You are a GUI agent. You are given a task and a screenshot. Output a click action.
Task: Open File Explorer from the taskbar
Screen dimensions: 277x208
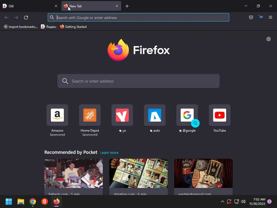tap(21, 201)
